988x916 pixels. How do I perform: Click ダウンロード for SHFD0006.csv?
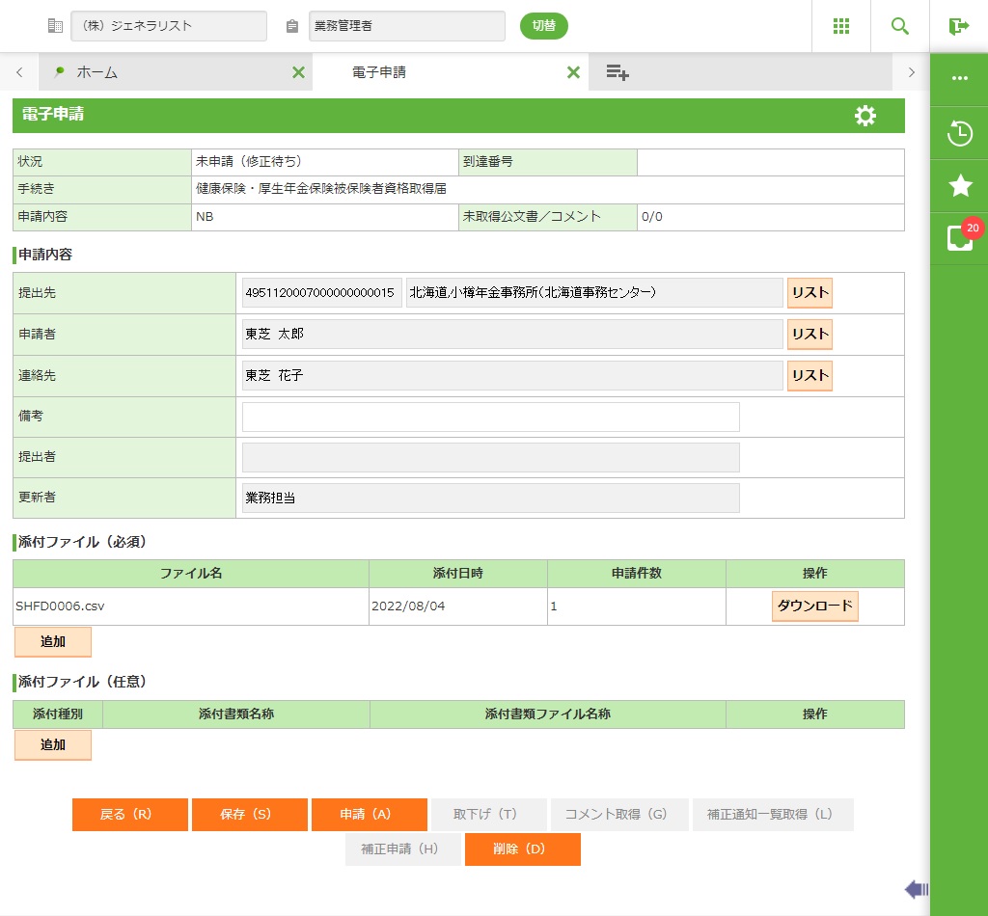click(814, 606)
